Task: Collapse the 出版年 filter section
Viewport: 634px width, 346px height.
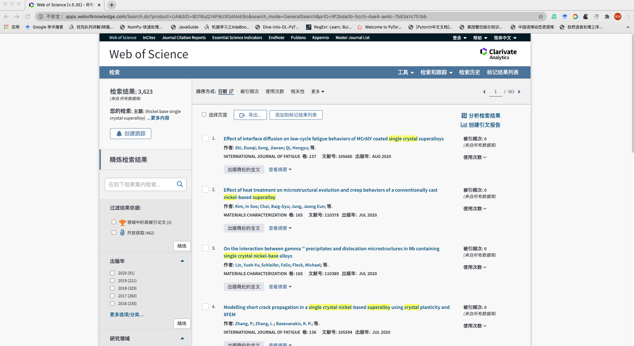Action: pos(182,261)
